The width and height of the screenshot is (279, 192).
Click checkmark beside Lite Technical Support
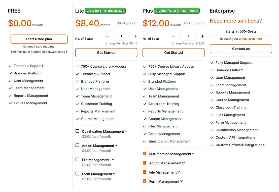[77, 74]
